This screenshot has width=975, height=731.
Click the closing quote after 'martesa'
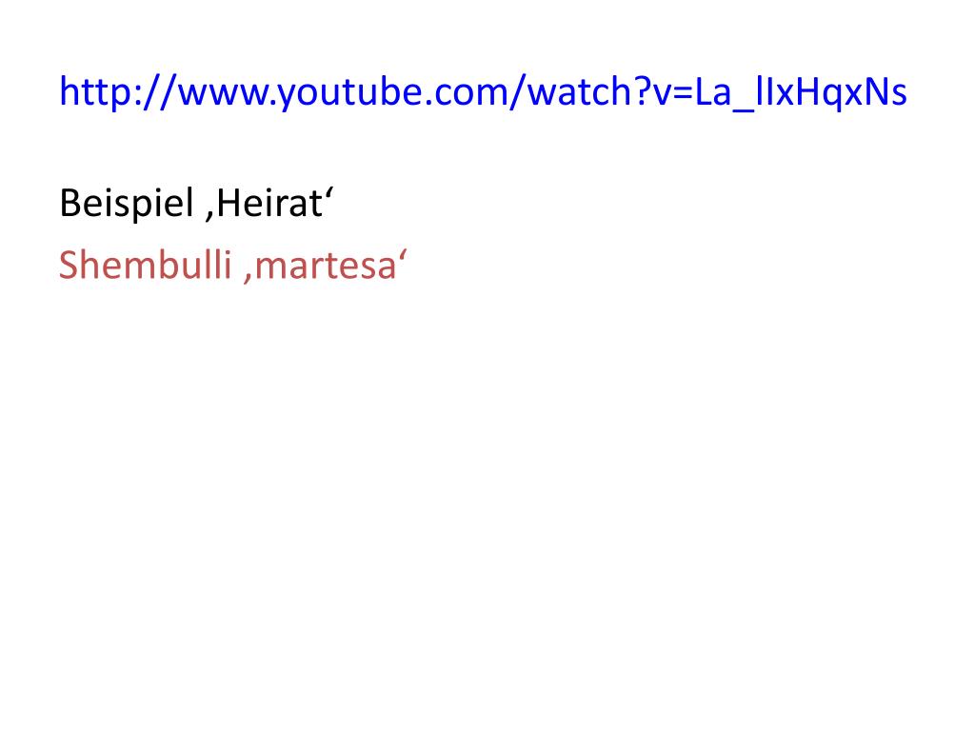403,255
